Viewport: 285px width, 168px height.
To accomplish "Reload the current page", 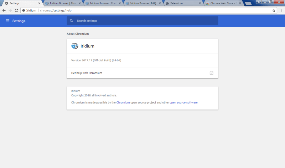I will 16,11.
